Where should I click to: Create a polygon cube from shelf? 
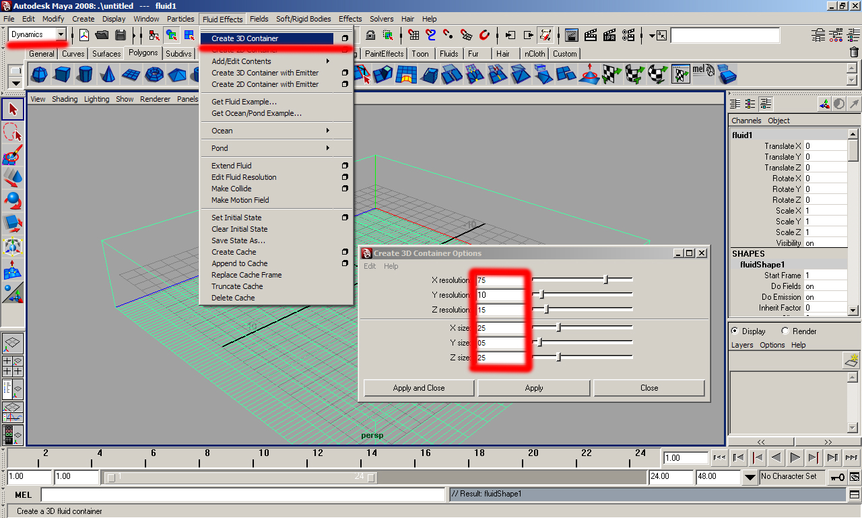(63, 74)
